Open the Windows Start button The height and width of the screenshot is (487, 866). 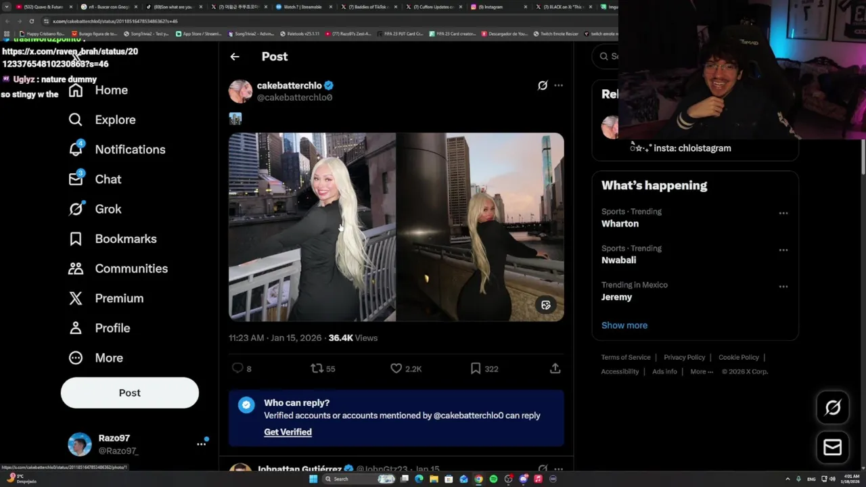pos(313,479)
